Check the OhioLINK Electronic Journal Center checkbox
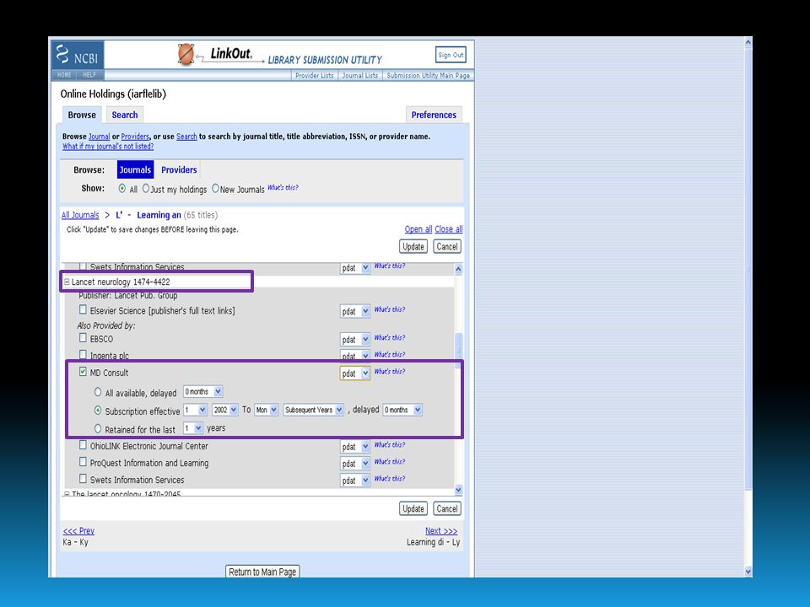The width and height of the screenshot is (810, 607). (x=83, y=445)
